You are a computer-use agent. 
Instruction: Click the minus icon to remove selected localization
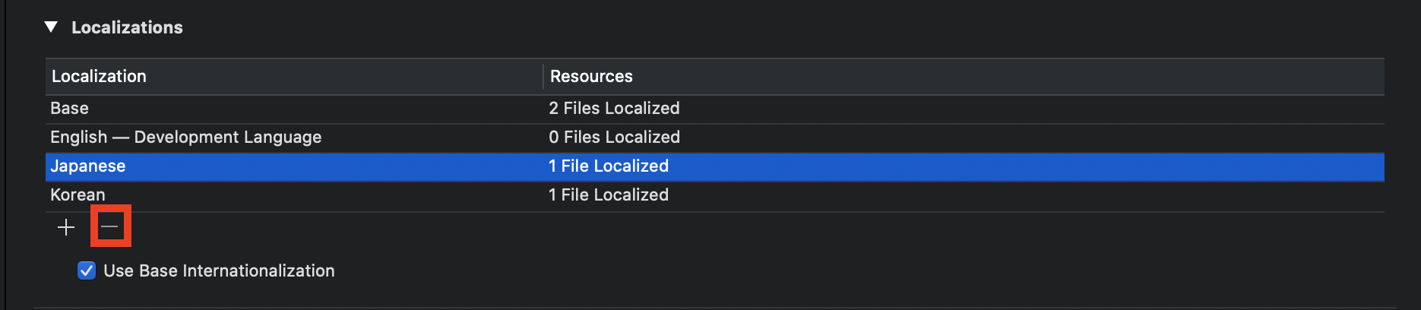(110, 226)
